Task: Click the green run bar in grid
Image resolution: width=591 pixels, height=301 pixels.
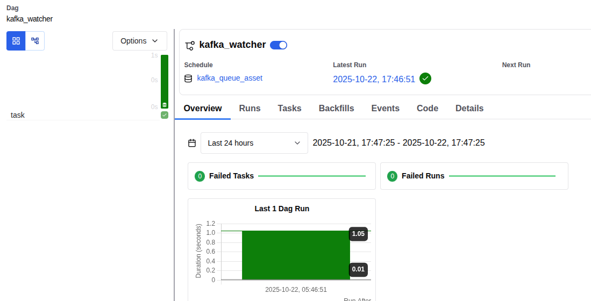Action: (x=165, y=81)
